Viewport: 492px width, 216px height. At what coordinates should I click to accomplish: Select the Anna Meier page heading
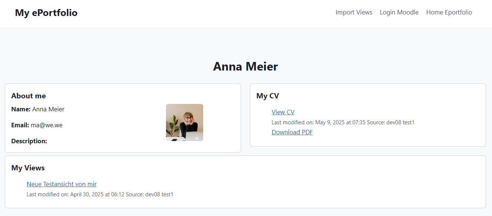245,66
